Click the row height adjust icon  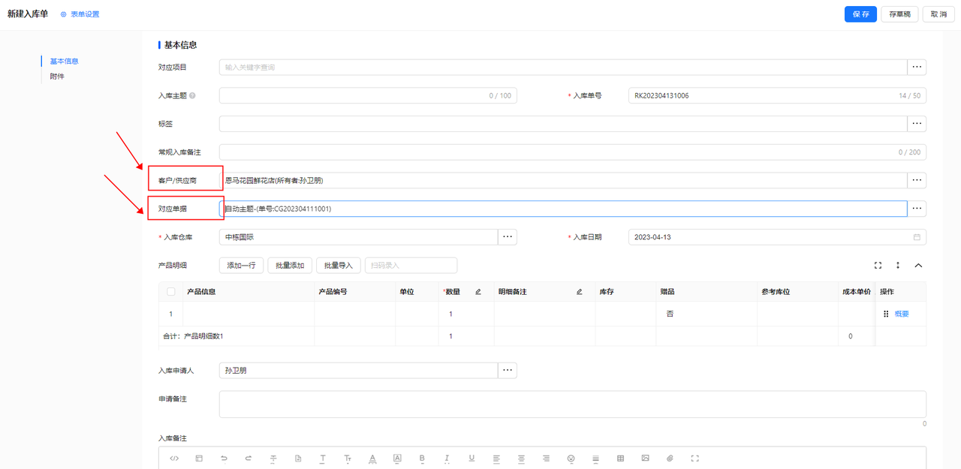(x=898, y=265)
